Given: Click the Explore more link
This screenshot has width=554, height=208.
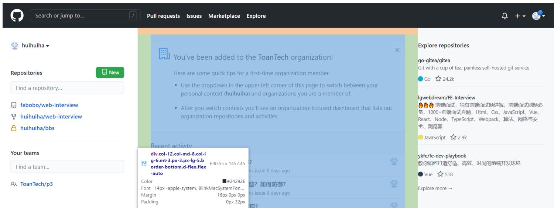Looking at the screenshot, I should point(435,188).
